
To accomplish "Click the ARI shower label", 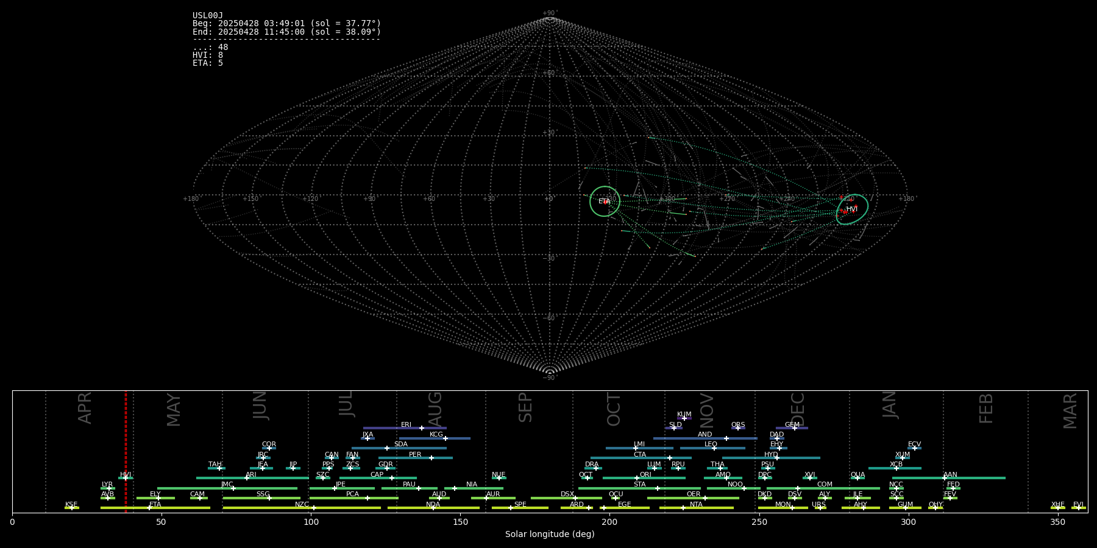I will pyautogui.click(x=251, y=475).
